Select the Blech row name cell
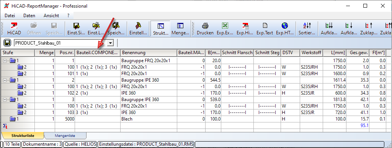 [x=149, y=119]
